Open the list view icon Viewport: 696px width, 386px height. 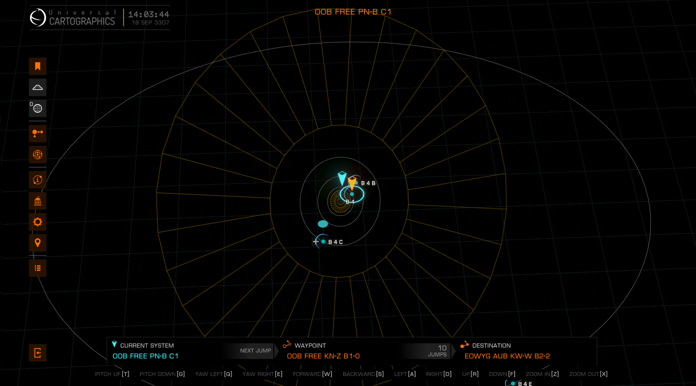pyautogui.click(x=38, y=268)
